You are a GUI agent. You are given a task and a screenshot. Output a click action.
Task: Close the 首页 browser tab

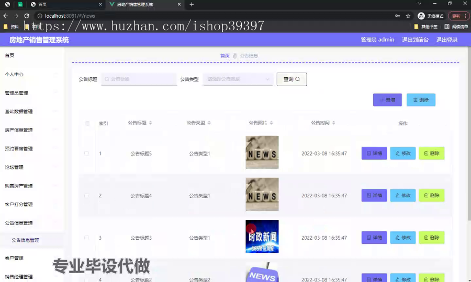pos(100,4)
